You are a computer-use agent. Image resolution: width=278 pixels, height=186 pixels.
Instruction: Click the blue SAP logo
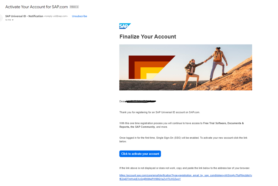125,26
